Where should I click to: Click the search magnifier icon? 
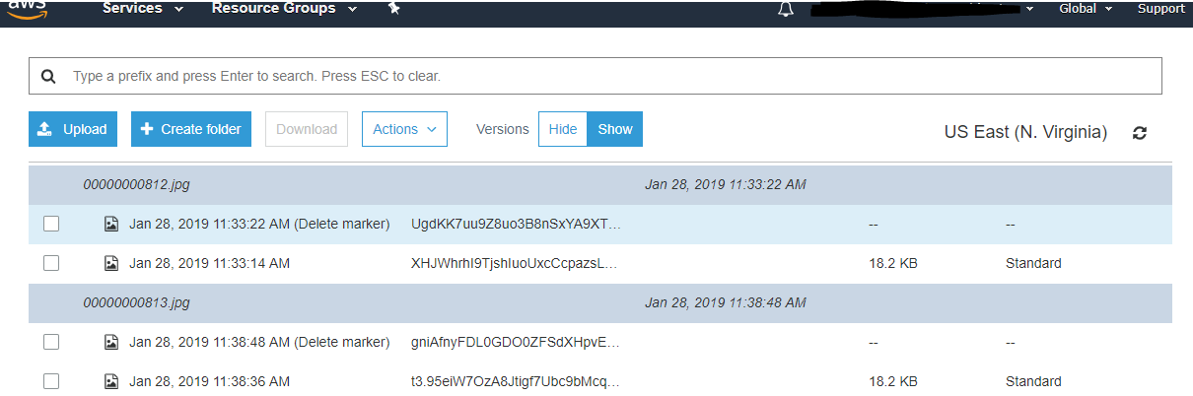tap(48, 76)
